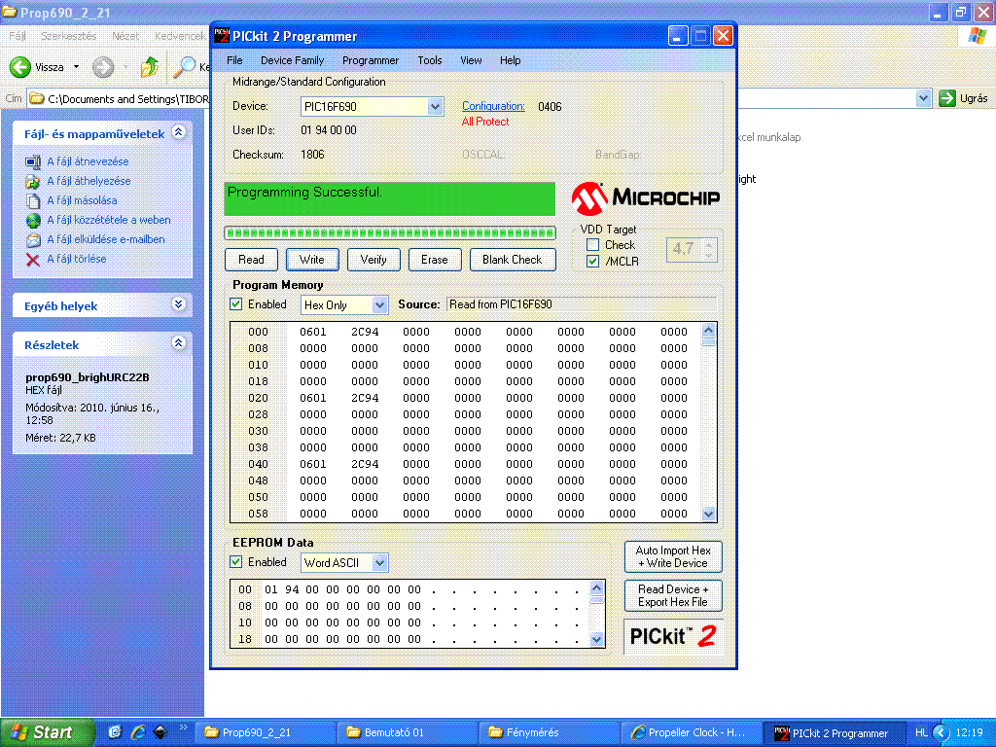
Task: Click Auto Import Hex + Write Device button
Action: [673, 557]
